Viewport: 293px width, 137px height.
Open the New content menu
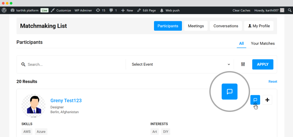tap(127, 10)
